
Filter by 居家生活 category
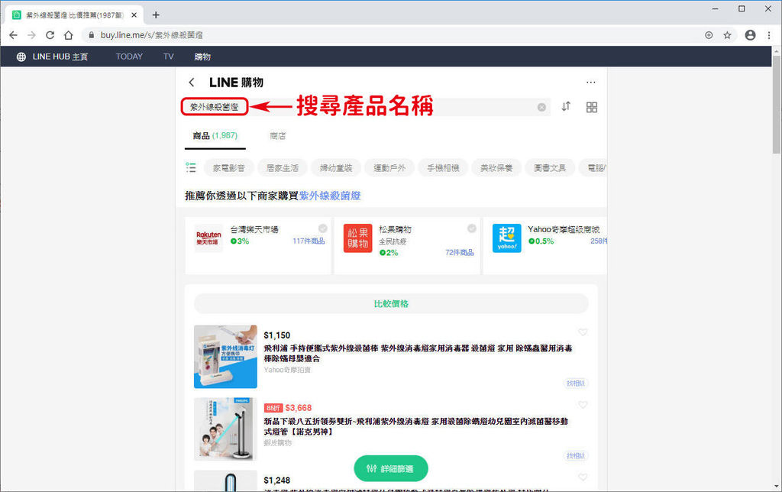[283, 167]
